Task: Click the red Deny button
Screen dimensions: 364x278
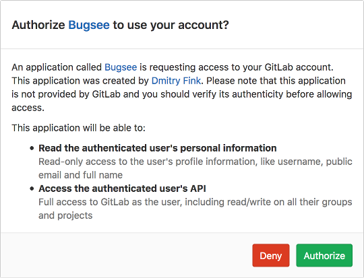Action: (271, 255)
